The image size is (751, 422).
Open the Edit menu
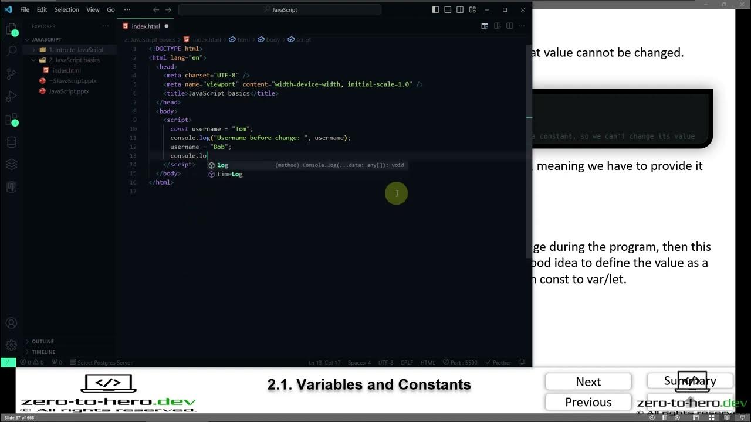tap(42, 9)
